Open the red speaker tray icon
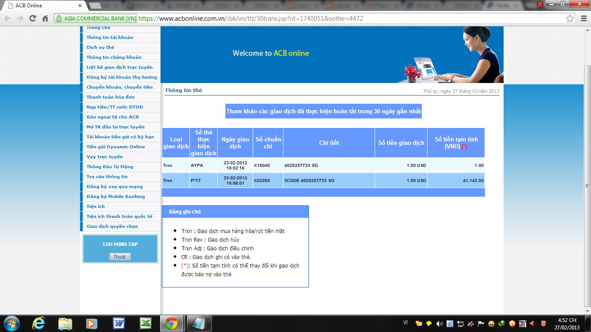Viewport: 591px width, 332px height. 533,323
